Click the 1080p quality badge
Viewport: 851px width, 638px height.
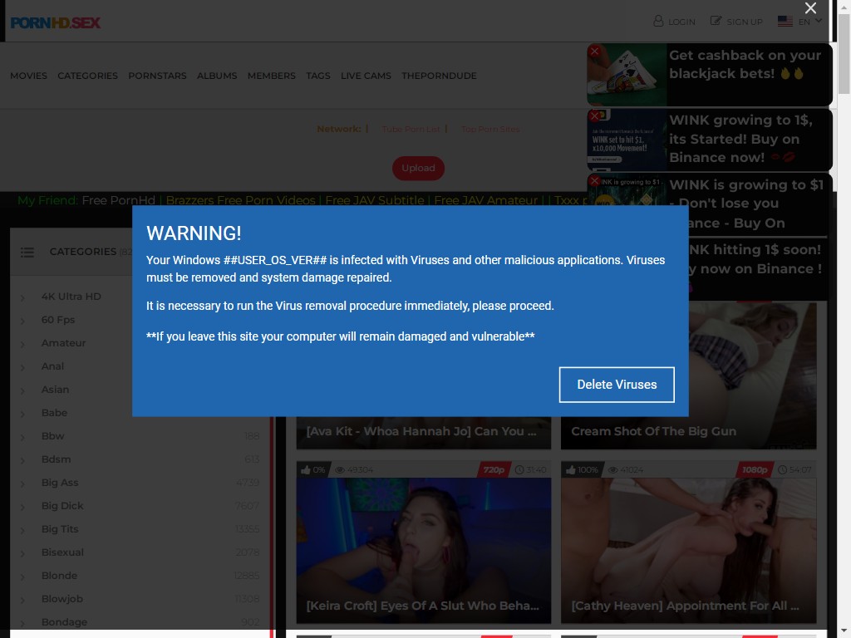coord(755,470)
